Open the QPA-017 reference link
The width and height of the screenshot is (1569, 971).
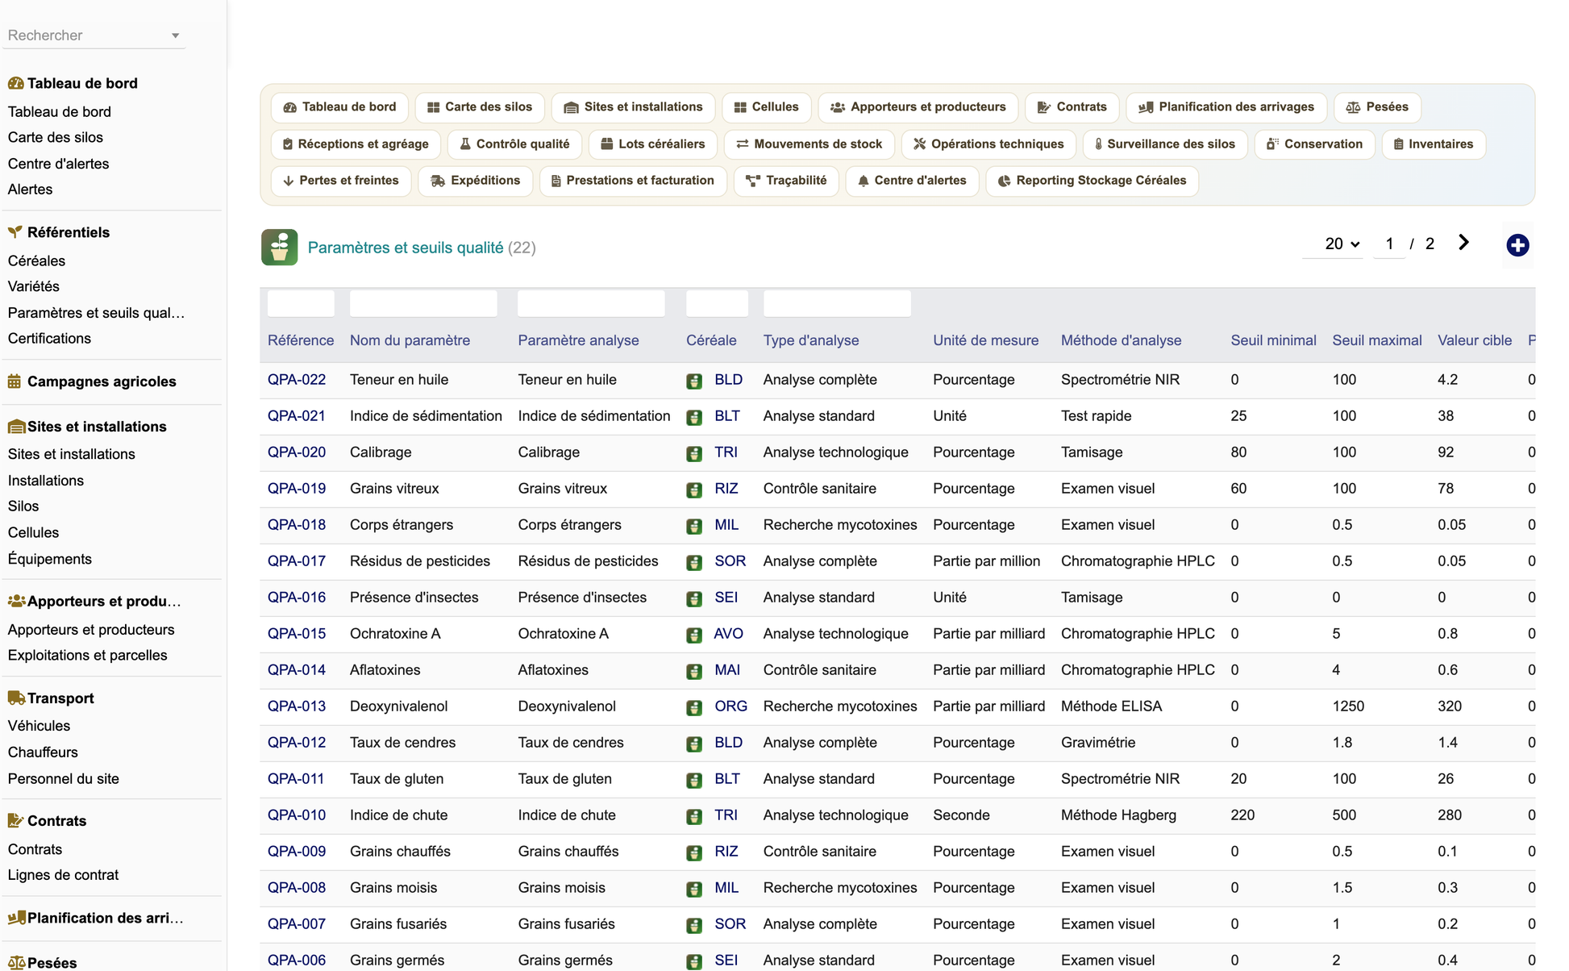click(297, 561)
